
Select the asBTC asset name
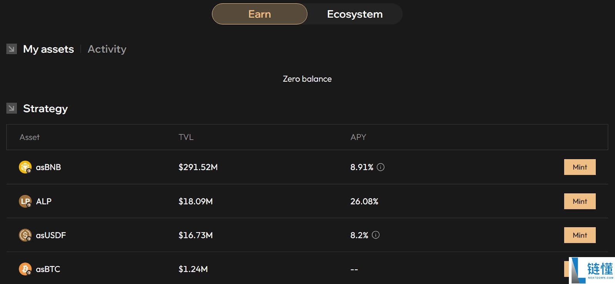pos(48,269)
